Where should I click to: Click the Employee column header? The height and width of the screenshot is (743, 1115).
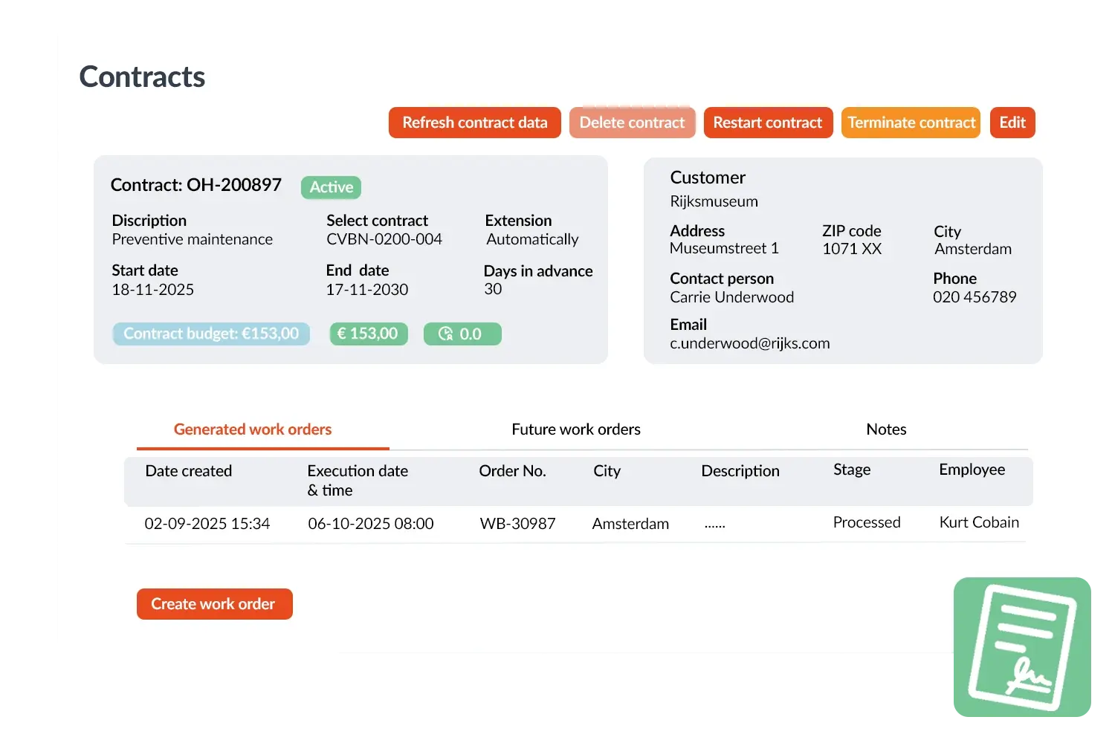tap(972, 470)
